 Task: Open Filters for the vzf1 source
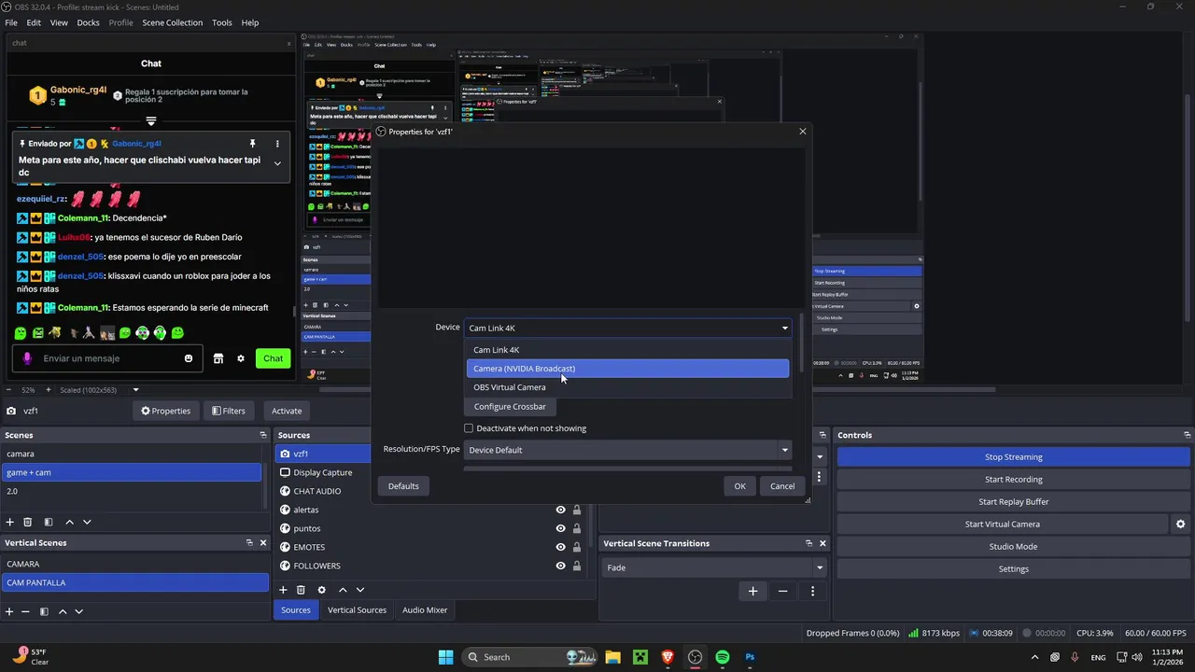pos(228,411)
